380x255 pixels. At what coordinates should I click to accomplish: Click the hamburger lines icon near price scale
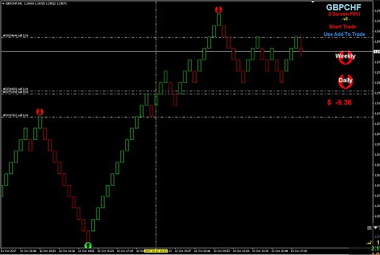[369, 228]
